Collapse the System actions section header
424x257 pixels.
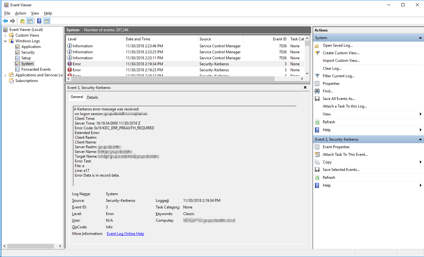tap(420, 38)
